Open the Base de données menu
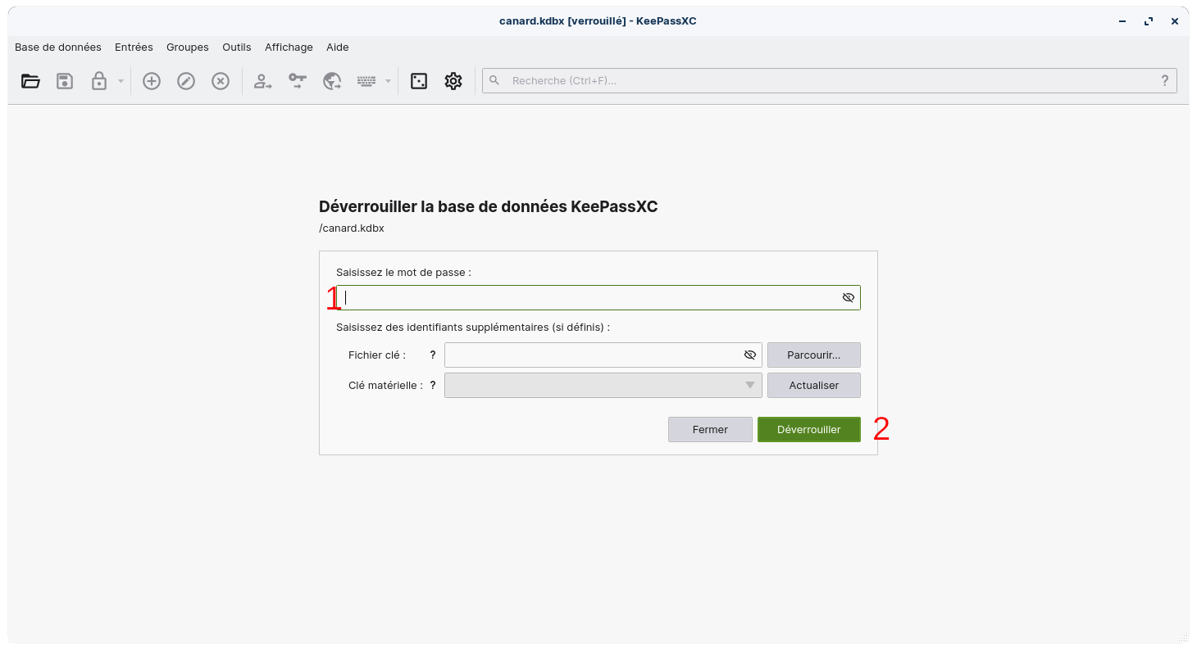 tap(58, 47)
